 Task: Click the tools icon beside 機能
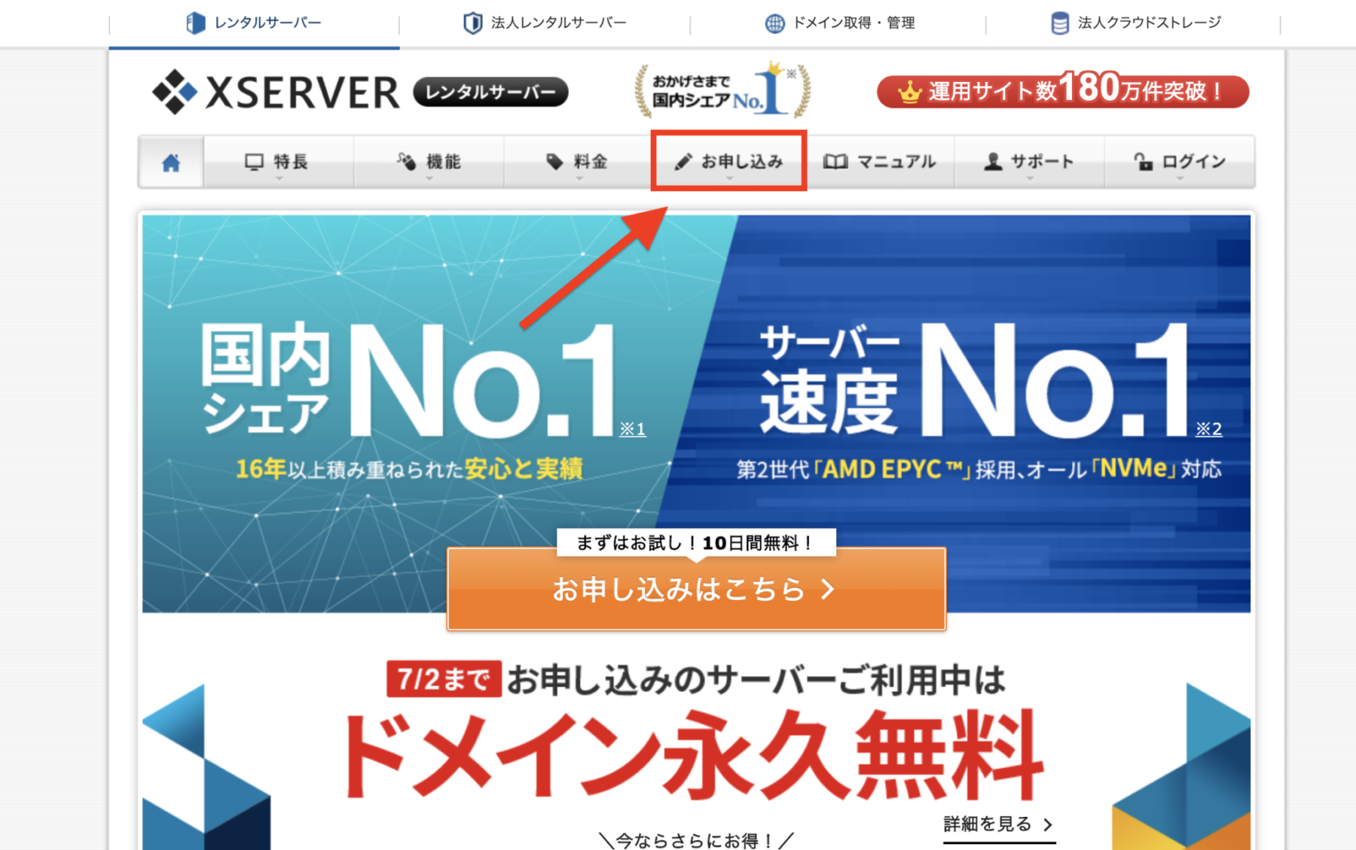point(406,161)
